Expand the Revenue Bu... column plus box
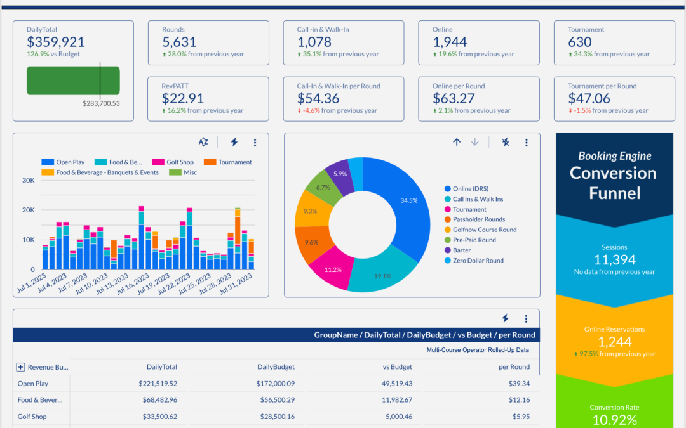 tap(20, 367)
